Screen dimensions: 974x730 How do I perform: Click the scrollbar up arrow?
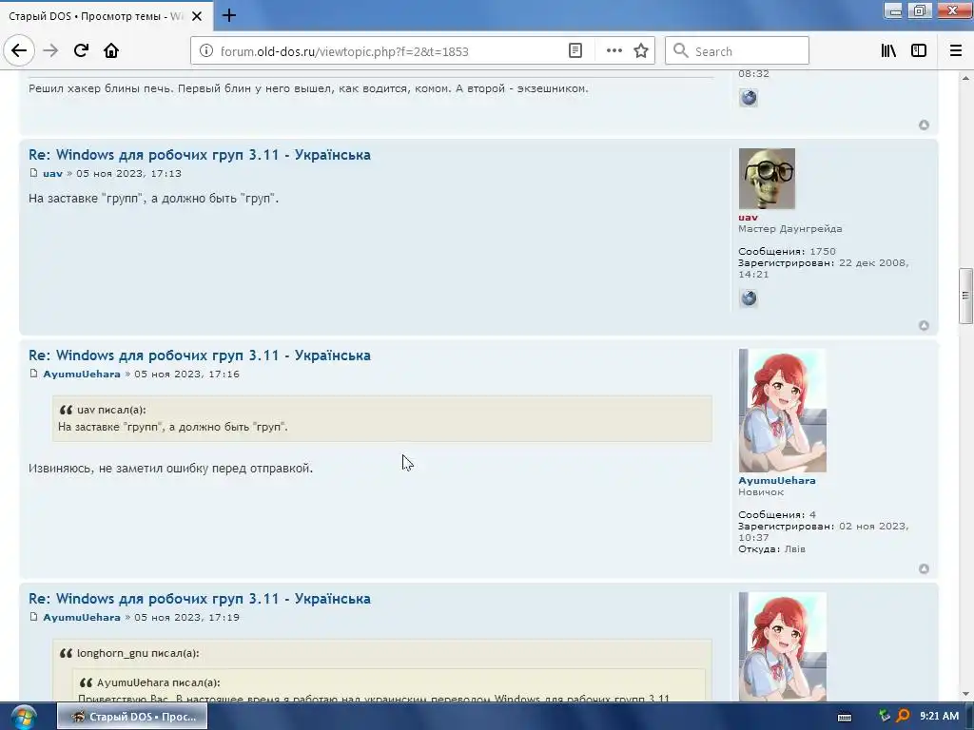coord(965,78)
